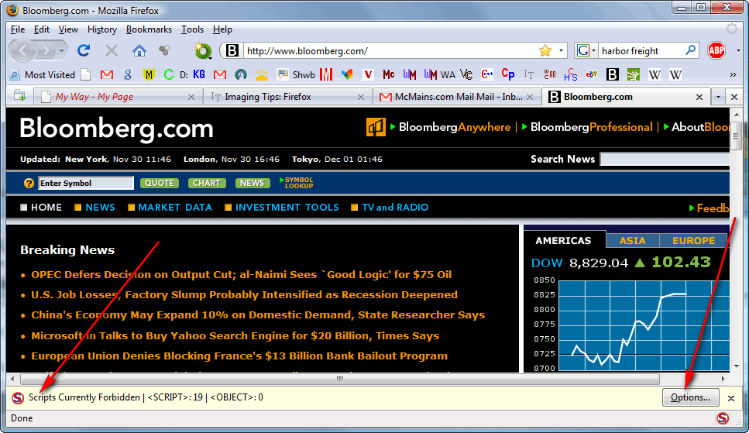Open the address bar URL history dropdown
The image size is (749, 433).
pyautogui.click(x=561, y=50)
